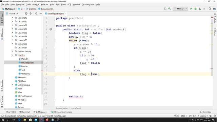Viewport: 217px width, 122px height.
Task: Open the Favorites tool window
Action: pyautogui.click(x=2, y=102)
